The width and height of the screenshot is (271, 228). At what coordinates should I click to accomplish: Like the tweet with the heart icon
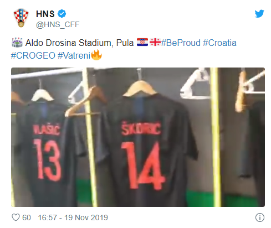pyautogui.click(x=16, y=217)
